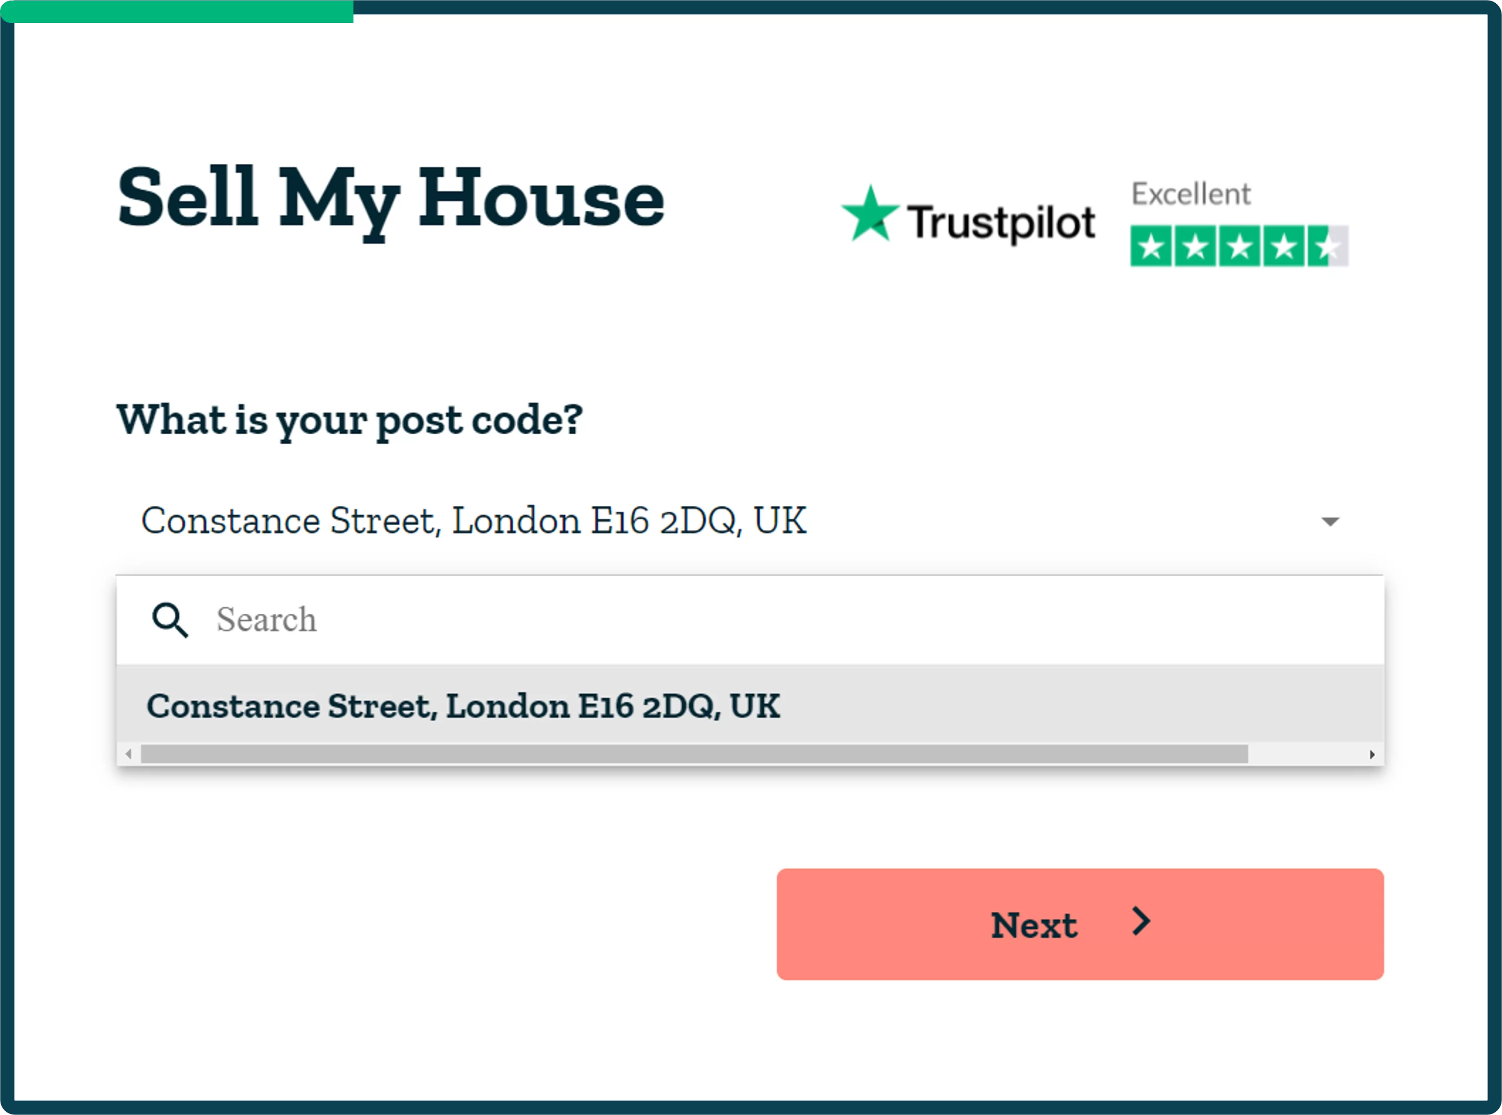Click the green Trustpilot star logo

(x=870, y=215)
